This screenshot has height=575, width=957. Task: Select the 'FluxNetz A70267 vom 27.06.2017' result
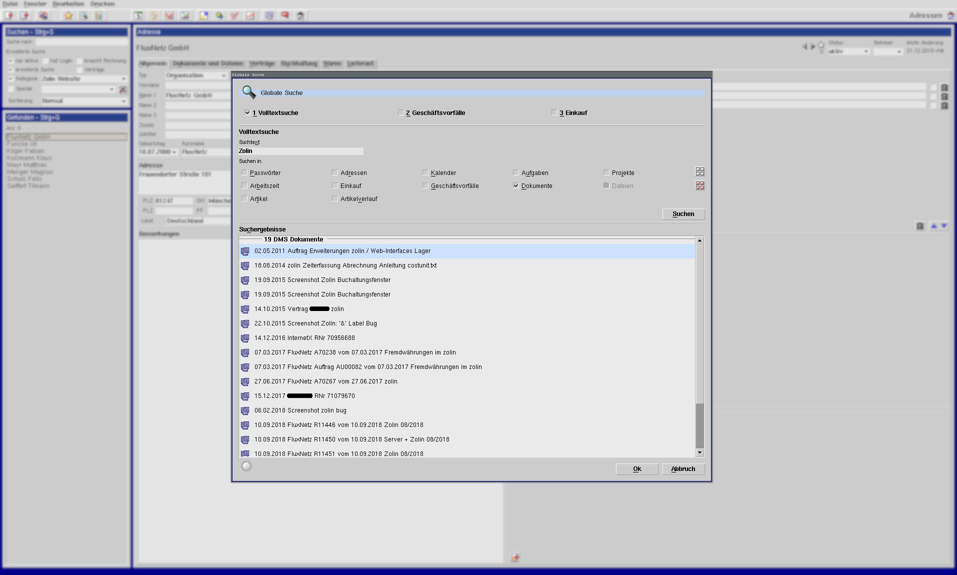coord(325,381)
